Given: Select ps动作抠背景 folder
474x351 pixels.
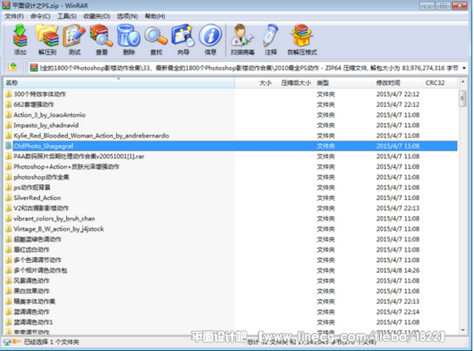Looking at the screenshot, I should (31, 187).
